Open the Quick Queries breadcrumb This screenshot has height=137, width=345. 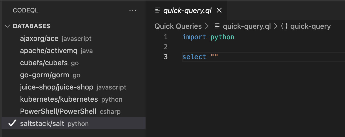click(178, 27)
